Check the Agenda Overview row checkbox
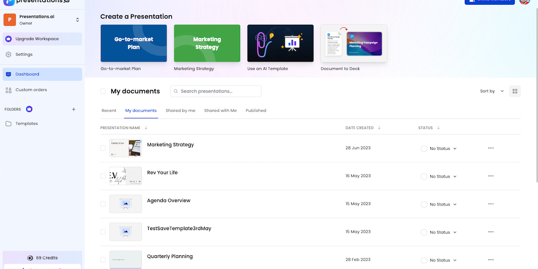This screenshot has height=269, width=538. coord(103,204)
